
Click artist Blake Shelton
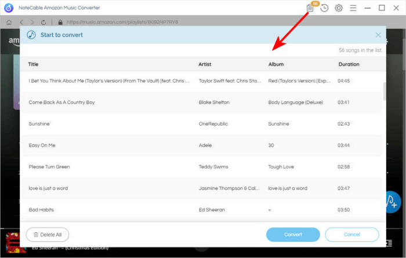pyautogui.click(x=214, y=102)
